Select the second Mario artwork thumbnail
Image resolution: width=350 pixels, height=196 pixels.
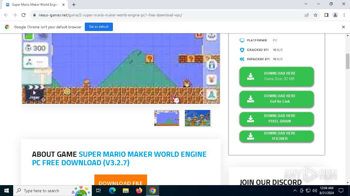(198, 118)
